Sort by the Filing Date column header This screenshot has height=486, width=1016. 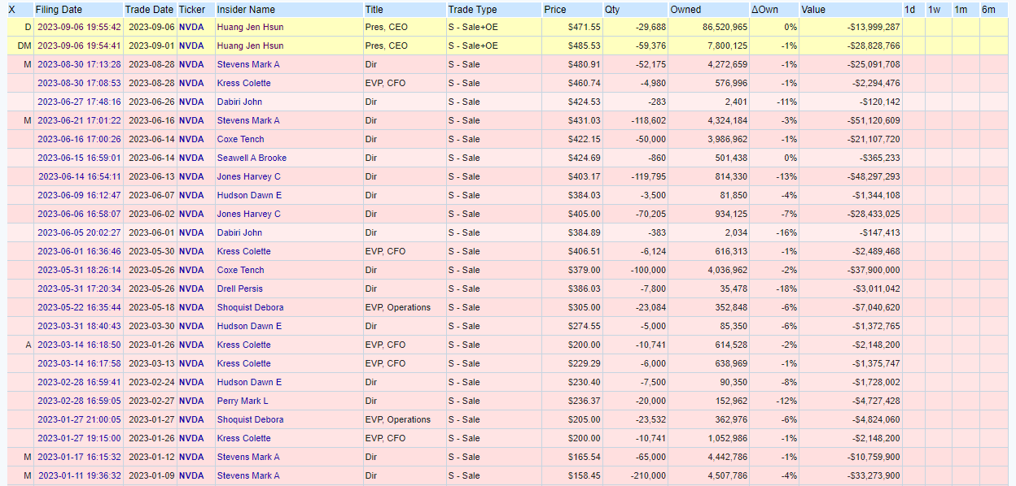(59, 10)
